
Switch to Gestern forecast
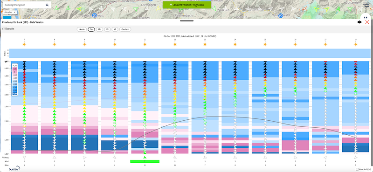pos(125,29)
